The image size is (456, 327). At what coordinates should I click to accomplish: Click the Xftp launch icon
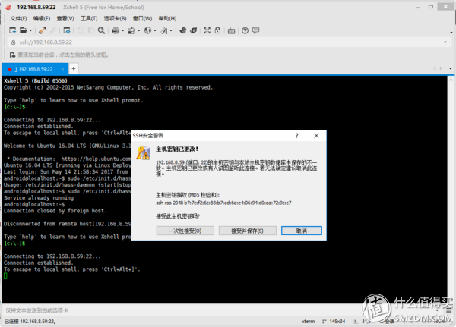pyautogui.click(x=182, y=30)
